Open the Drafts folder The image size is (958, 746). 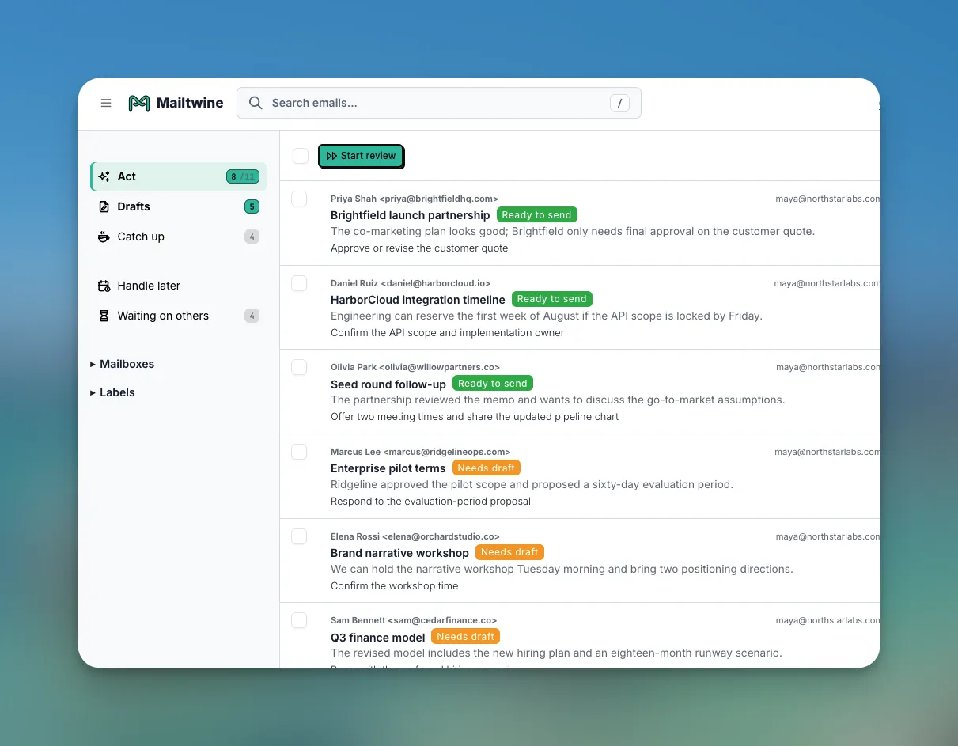tap(178, 206)
